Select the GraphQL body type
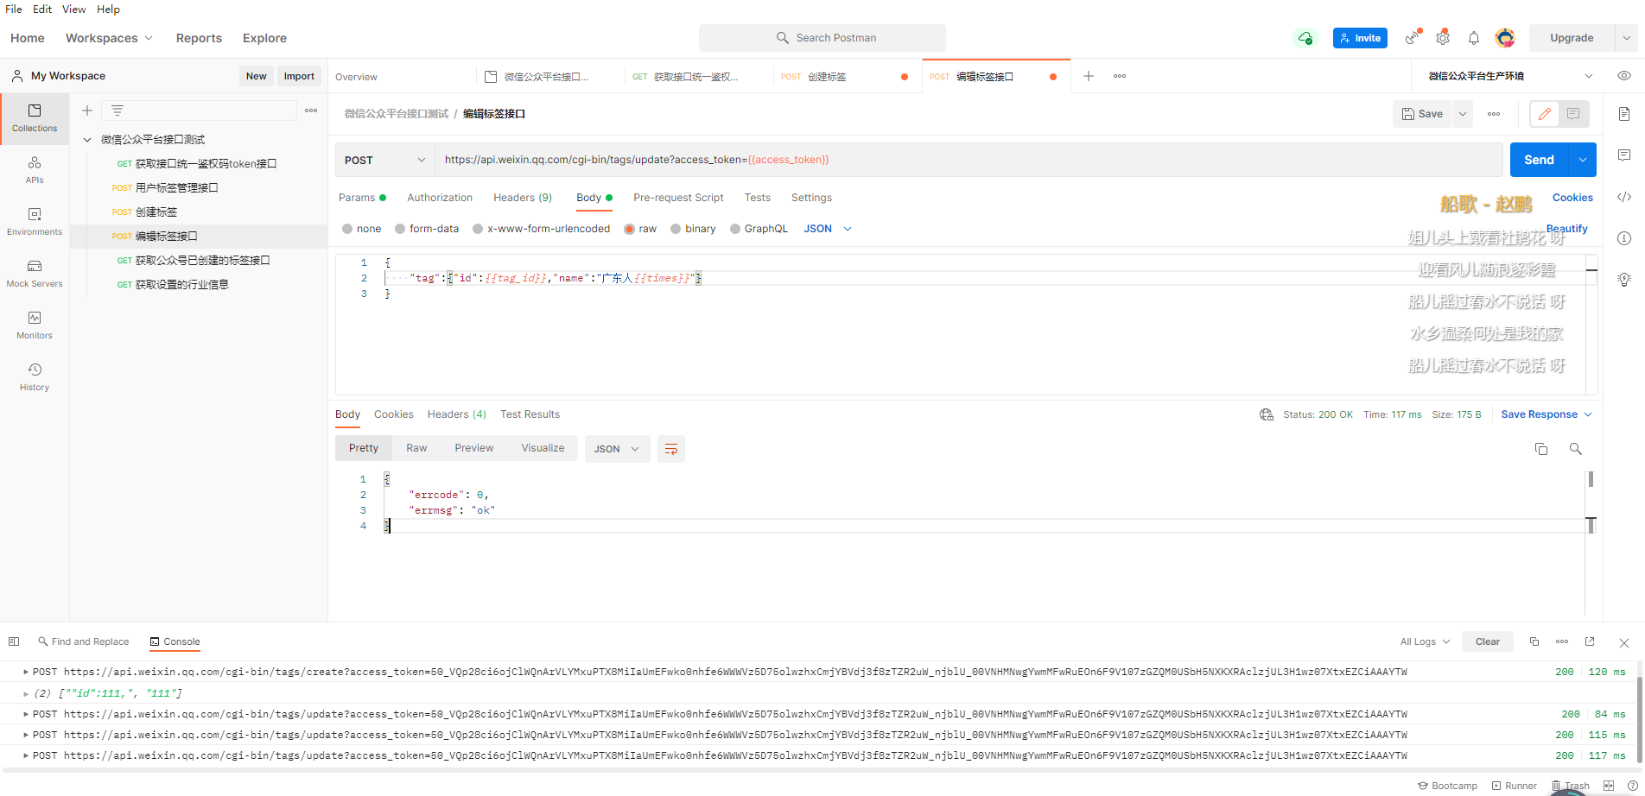 click(735, 229)
